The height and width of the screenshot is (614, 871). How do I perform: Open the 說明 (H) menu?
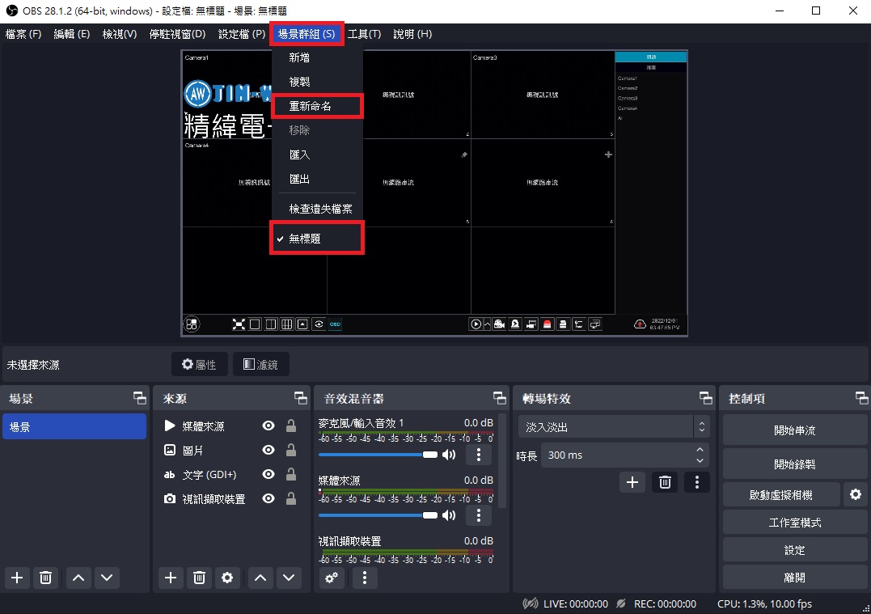point(412,34)
